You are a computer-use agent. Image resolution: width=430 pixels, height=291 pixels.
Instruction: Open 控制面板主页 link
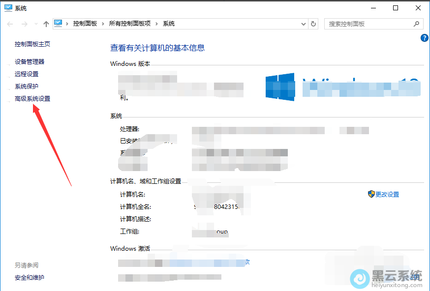click(32, 44)
